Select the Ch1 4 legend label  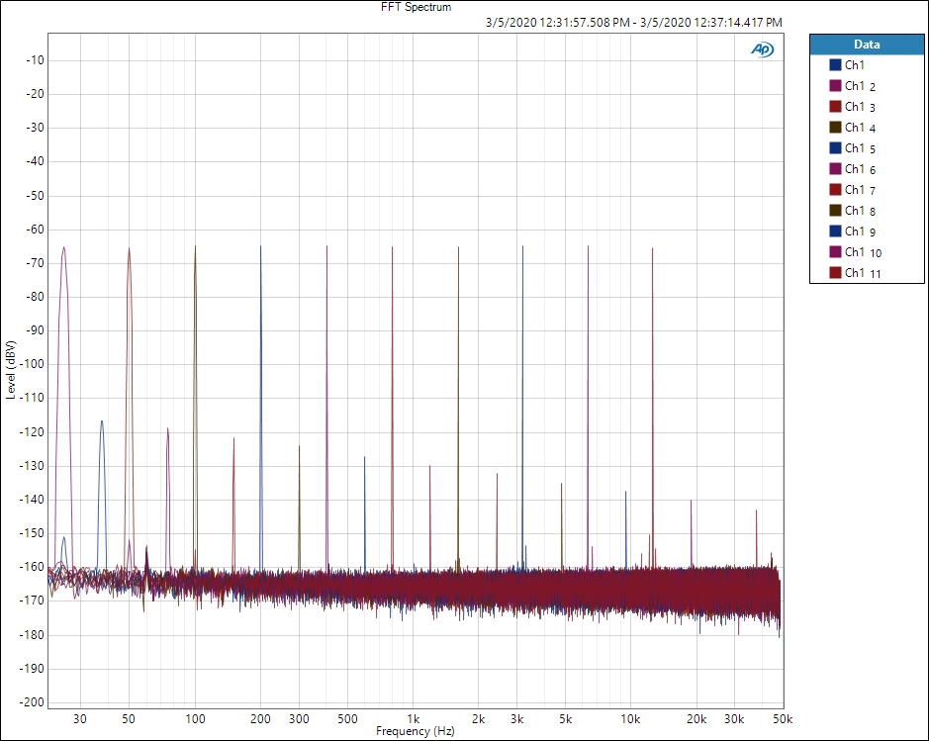coord(861,128)
